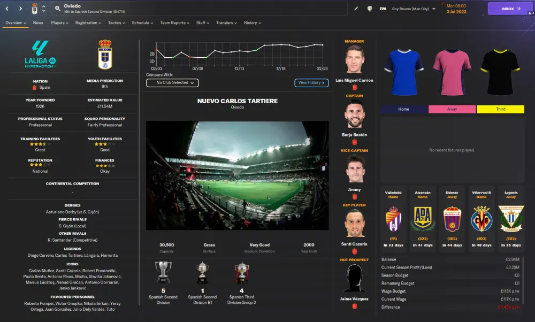
Task: Click the pencil edit icon
Action: [x=356, y=9]
